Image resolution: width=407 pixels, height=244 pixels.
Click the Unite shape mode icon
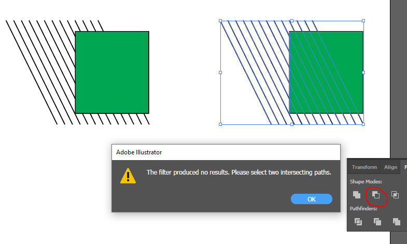point(357,195)
